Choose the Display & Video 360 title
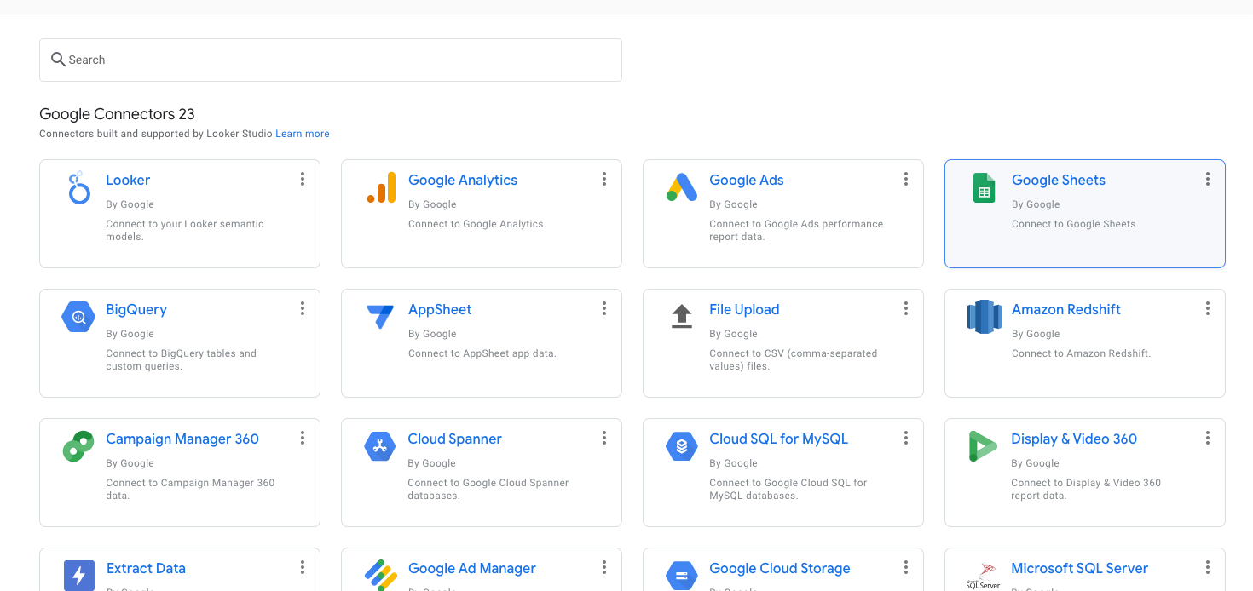Image resolution: width=1253 pixels, height=591 pixels. tap(1074, 439)
